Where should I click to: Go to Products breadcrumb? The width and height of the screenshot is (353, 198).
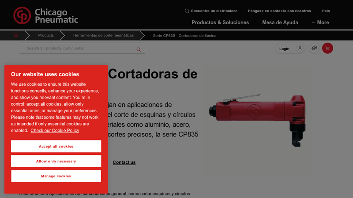[x=46, y=35]
